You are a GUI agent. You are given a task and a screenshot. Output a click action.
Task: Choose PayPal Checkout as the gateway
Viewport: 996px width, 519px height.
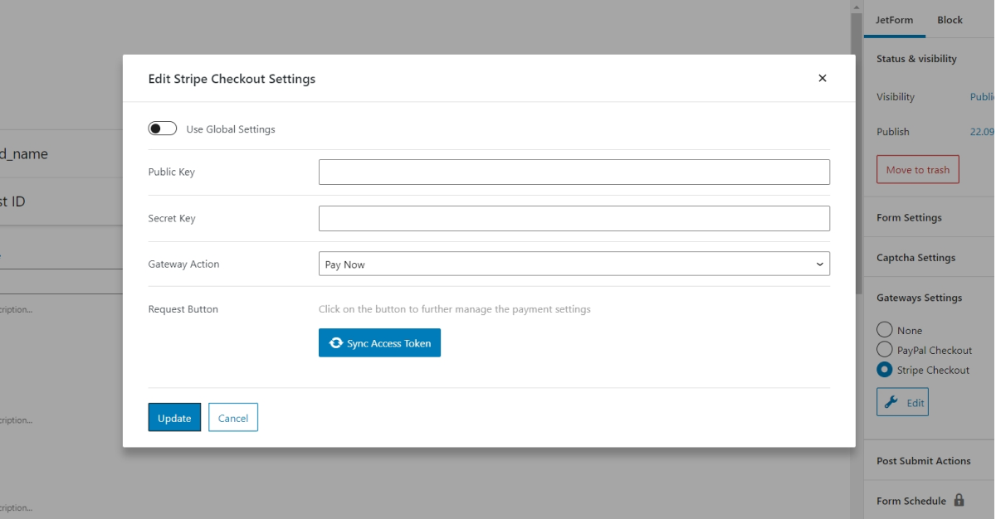tap(885, 349)
